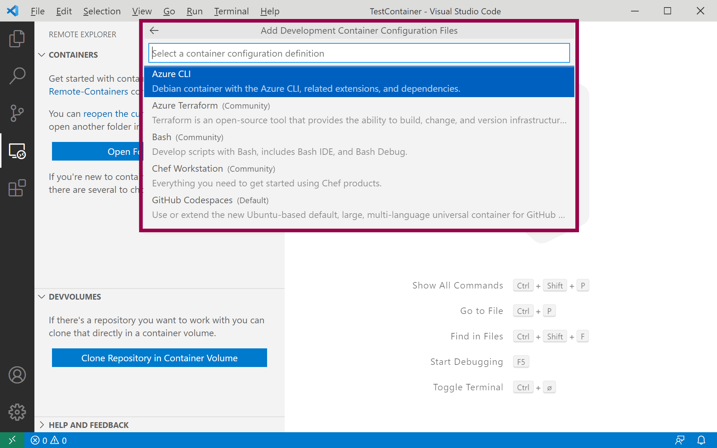This screenshot has height=448, width=717.
Task: Select the Remote Explorer activity bar icon
Action: click(x=17, y=151)
